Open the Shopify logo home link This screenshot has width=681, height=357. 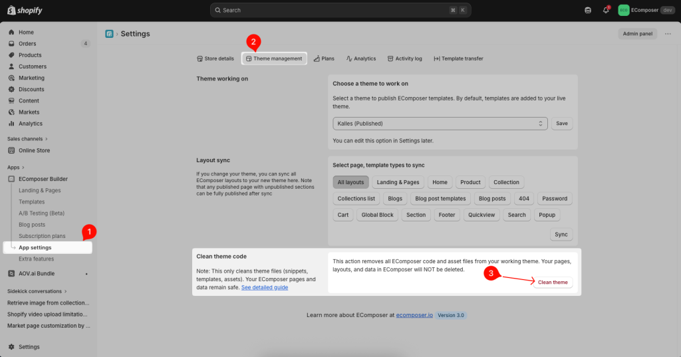pyautogui.click(x=27, y=10)
